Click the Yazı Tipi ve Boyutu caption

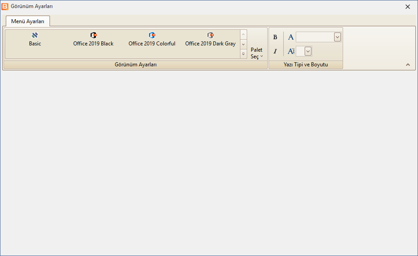click(306, 65)
